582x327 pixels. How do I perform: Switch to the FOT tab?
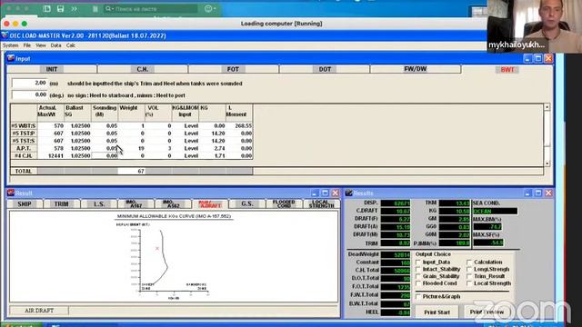point(233,69)
